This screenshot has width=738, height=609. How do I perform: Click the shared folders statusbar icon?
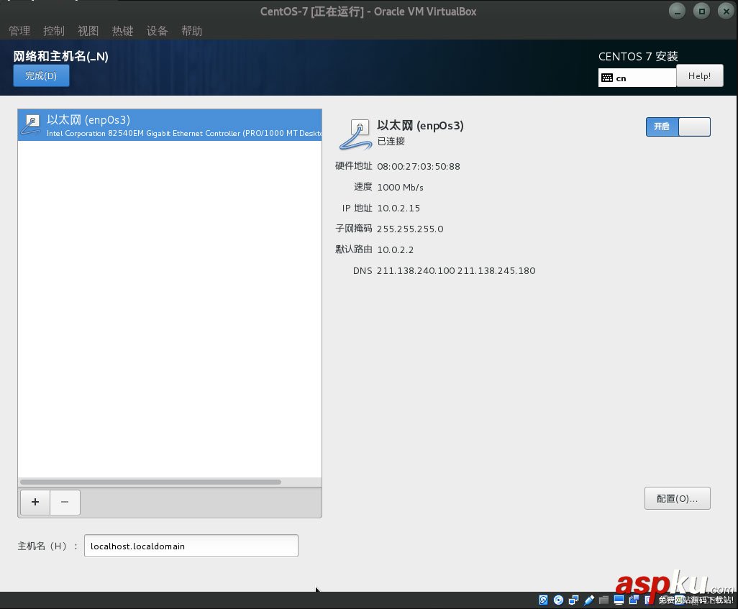(603, 600)
